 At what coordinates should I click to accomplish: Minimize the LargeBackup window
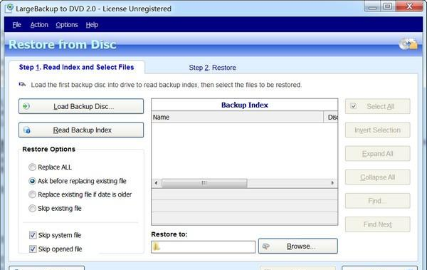click(372, 6)
